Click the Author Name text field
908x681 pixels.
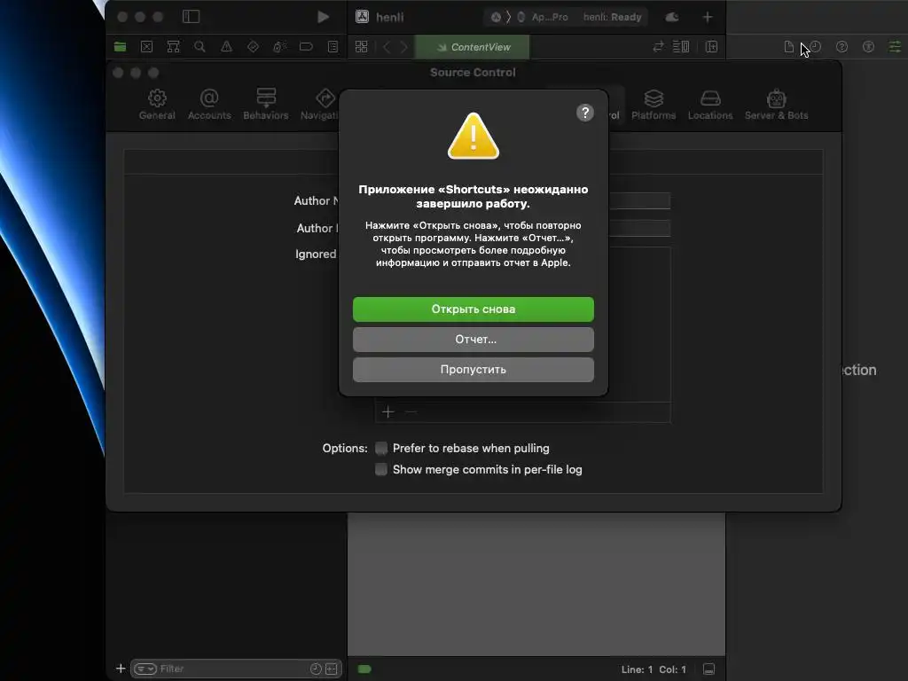pos(639,200)
